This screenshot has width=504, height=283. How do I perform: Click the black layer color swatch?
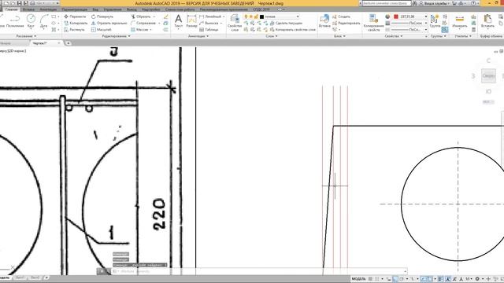point(261,17)
